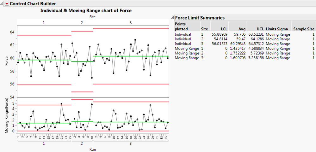Click the Site 2 lower control limit line in Force chart
Screen dimensions: 316x152
[82, 92]
